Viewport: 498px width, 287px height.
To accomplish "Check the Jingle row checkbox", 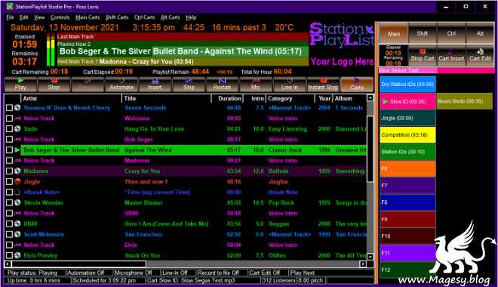I will pyautogui.click(x=9, y=181).
